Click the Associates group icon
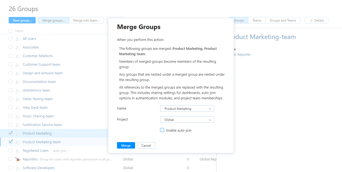 (18, 47)
